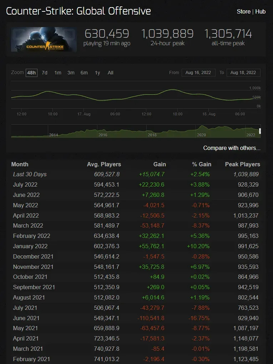Click the Counter-Strike: Global Offensive page title

tap(79, 11)
